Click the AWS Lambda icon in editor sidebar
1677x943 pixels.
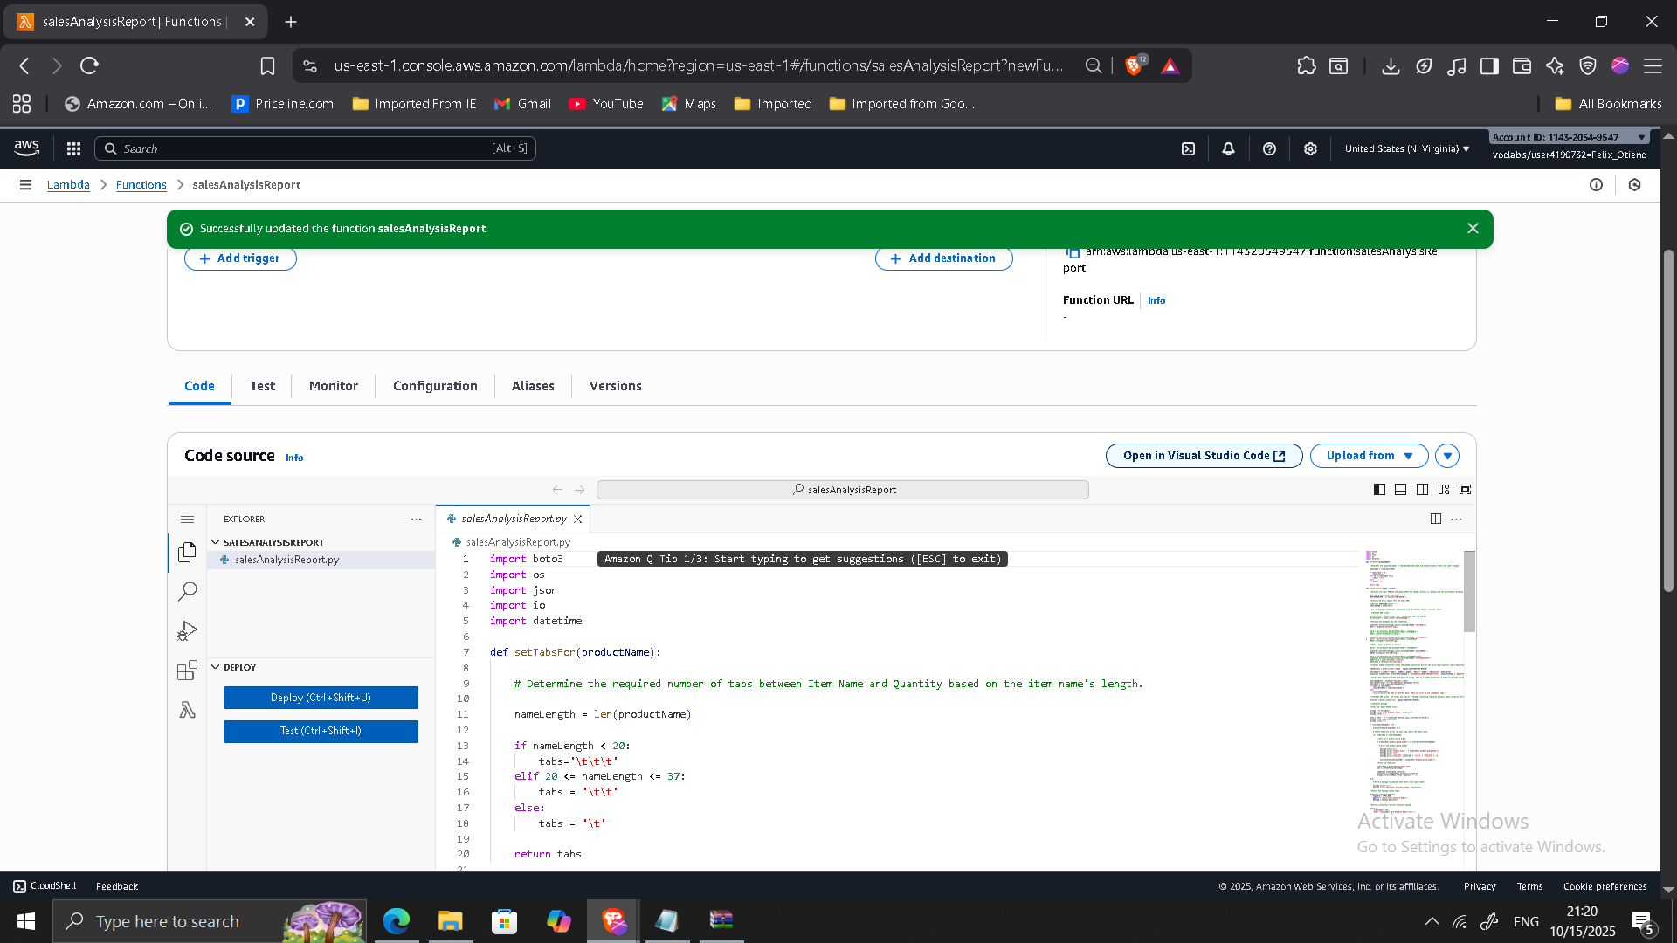(187, 710)
